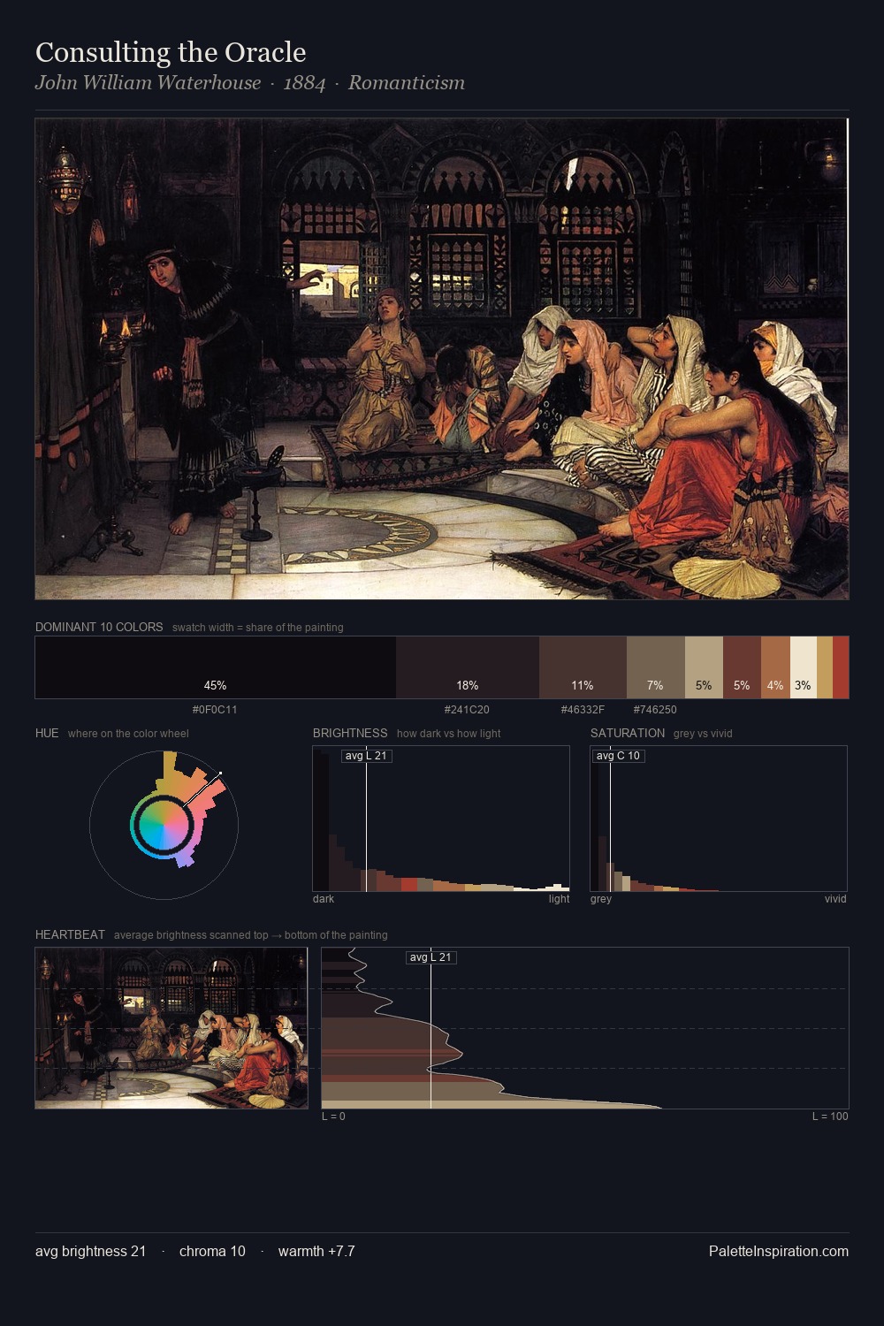This screenshot has width=884, height=1326.
Task: Select the 3% cream swatch
Action: tap(803, 667)
